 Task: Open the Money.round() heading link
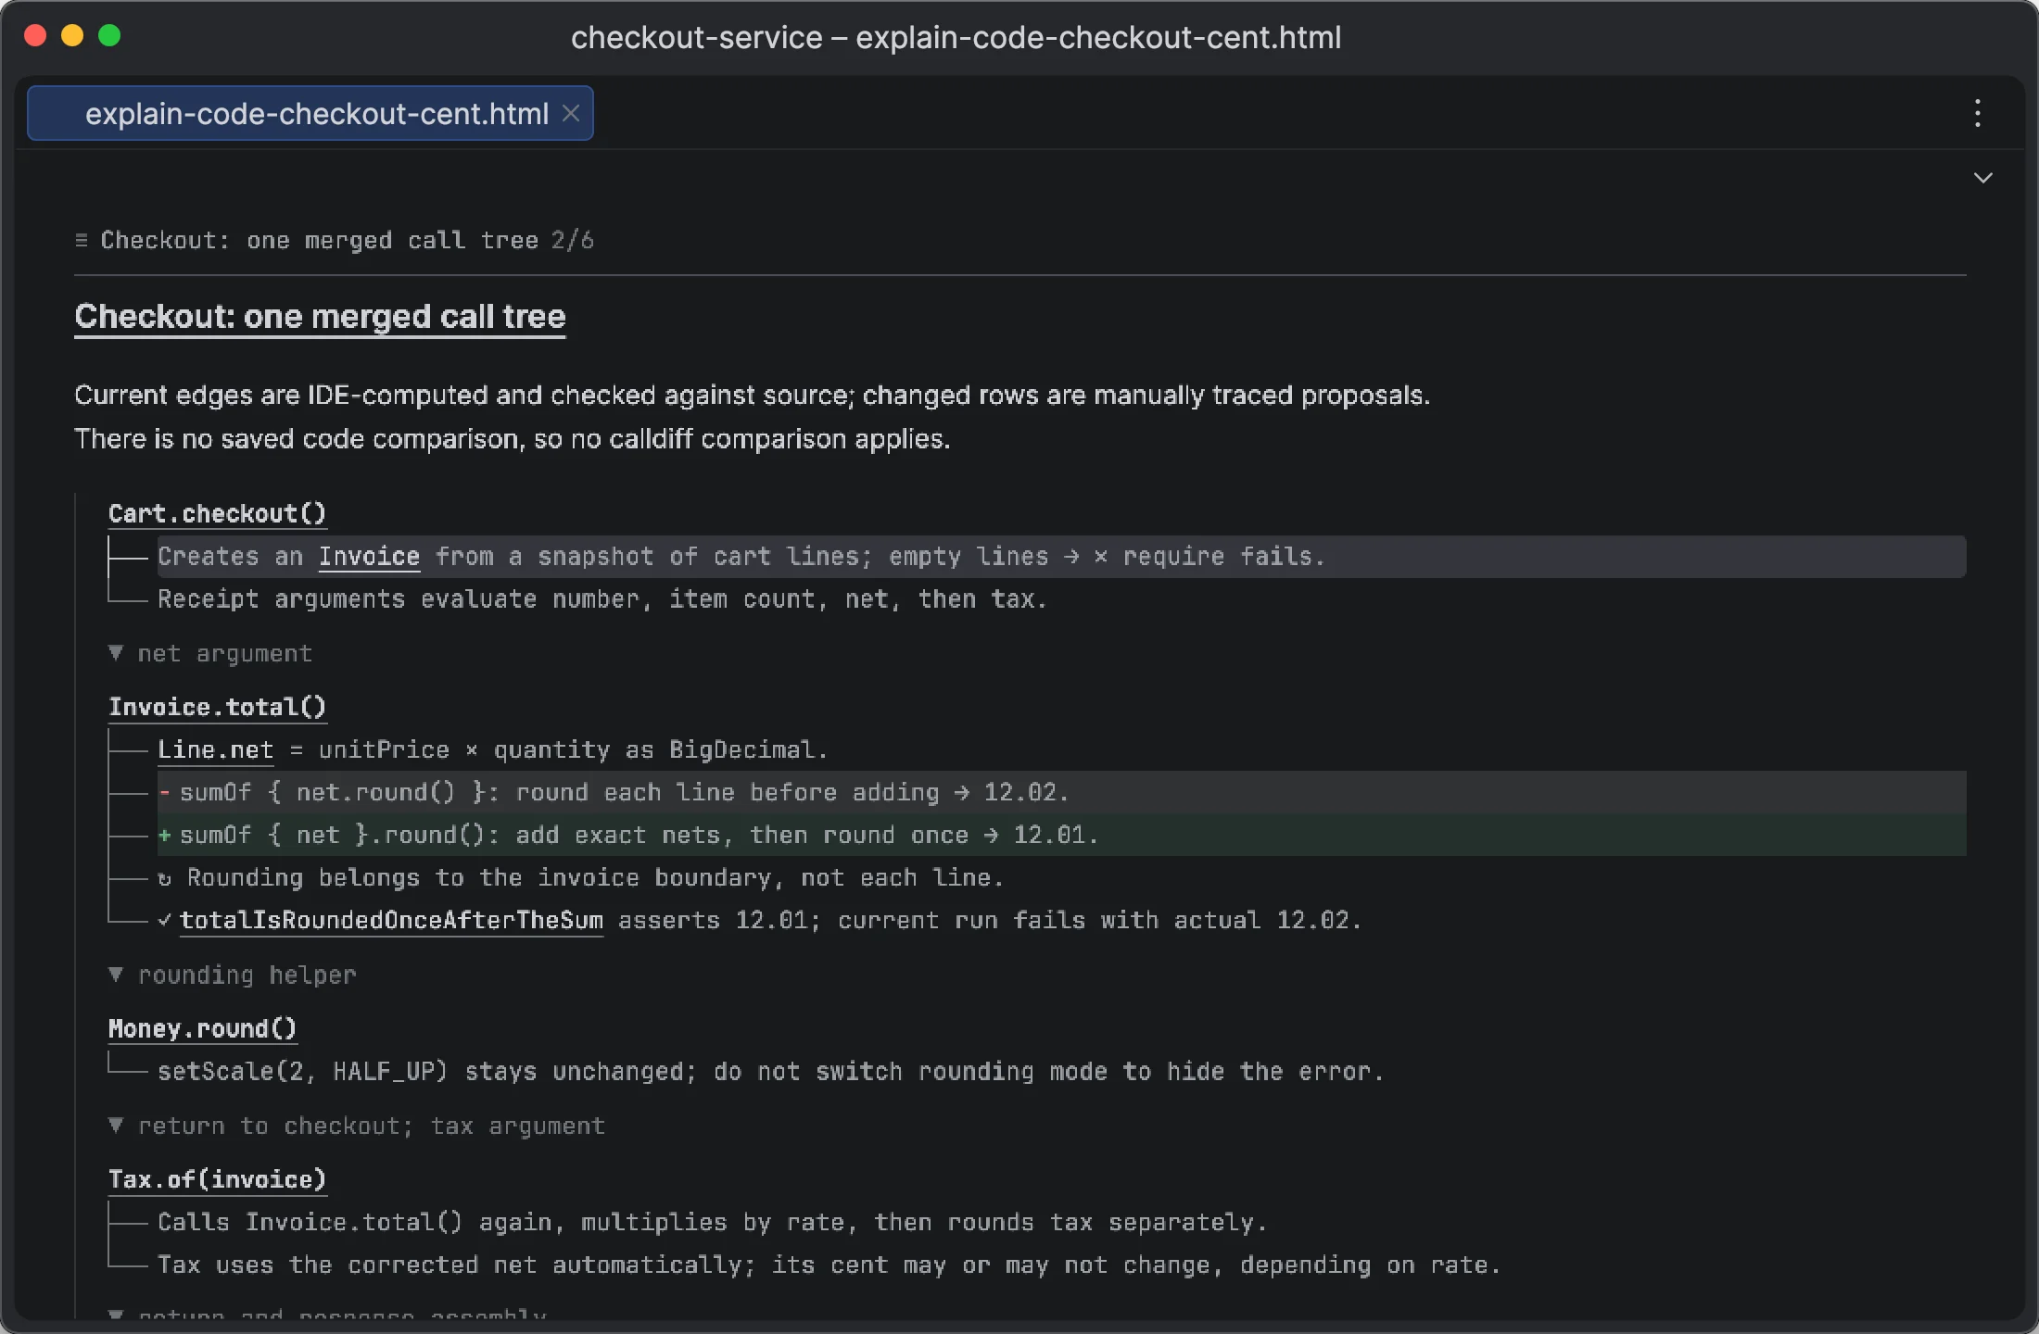tap(202, 1029)
